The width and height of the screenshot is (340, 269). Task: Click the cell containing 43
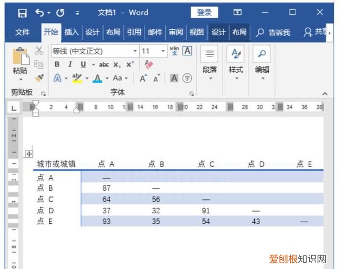coord(256,221)
